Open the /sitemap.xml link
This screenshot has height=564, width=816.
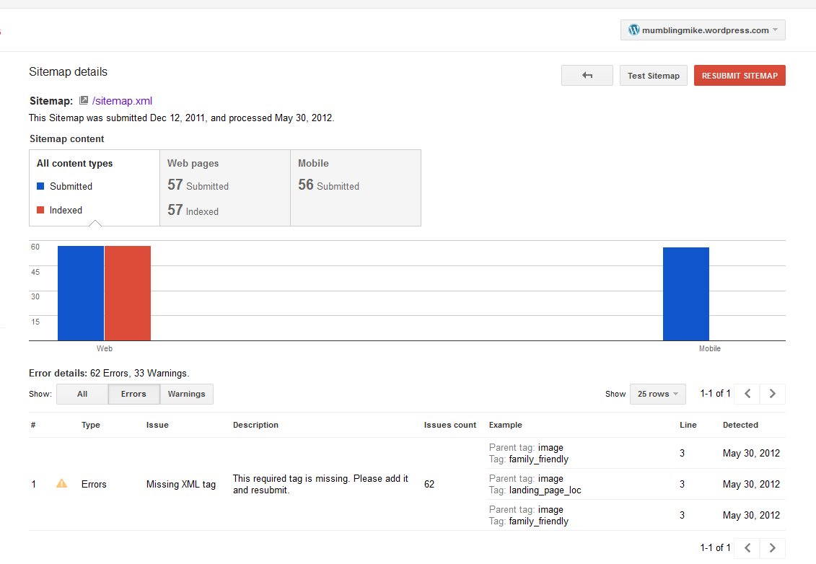tap(122, 101)
